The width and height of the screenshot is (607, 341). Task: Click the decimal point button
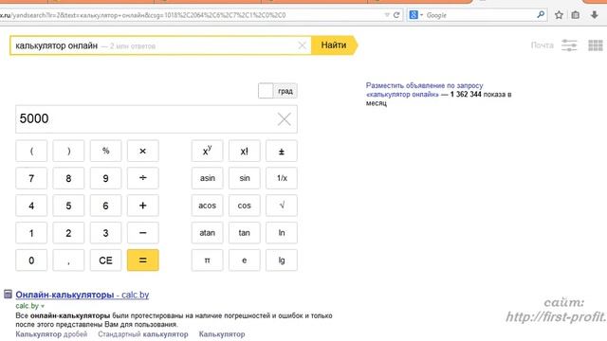68,260
